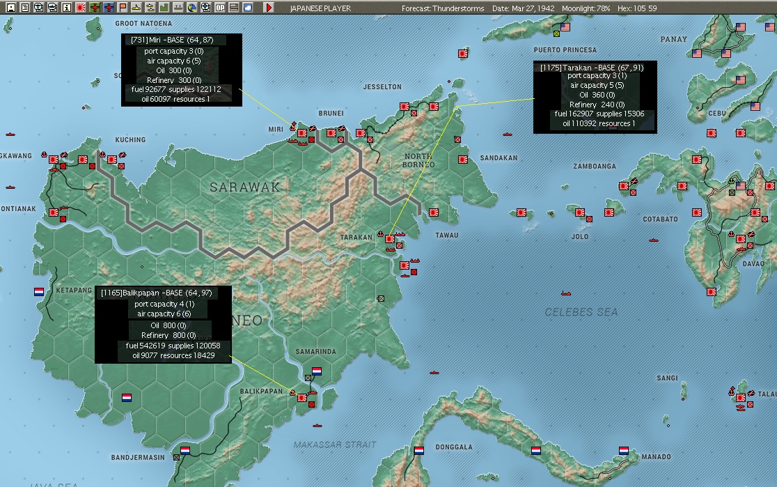Click the 'Forecast: Thunderstorms' status text

[x=443, y=8]
